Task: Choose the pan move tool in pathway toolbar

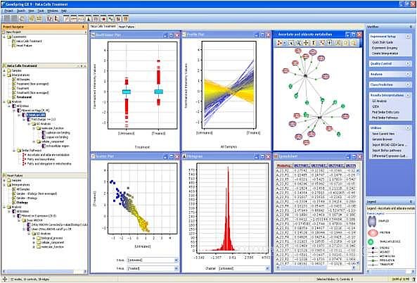Action: [306, 43]
